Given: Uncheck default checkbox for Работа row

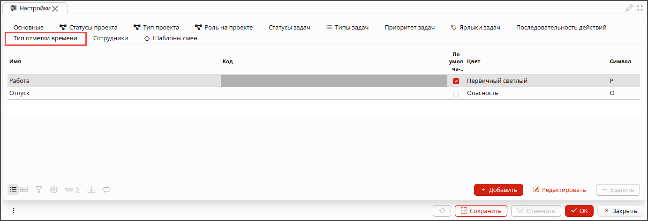Looking at the screenshot, I should tap(456, 81).
